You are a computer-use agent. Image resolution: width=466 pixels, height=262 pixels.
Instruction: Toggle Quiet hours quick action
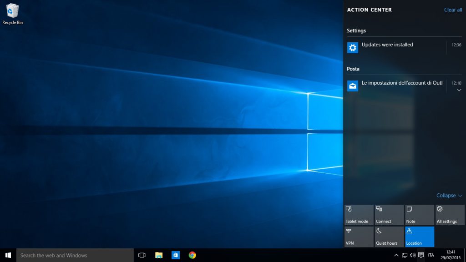tap(389, 237)
